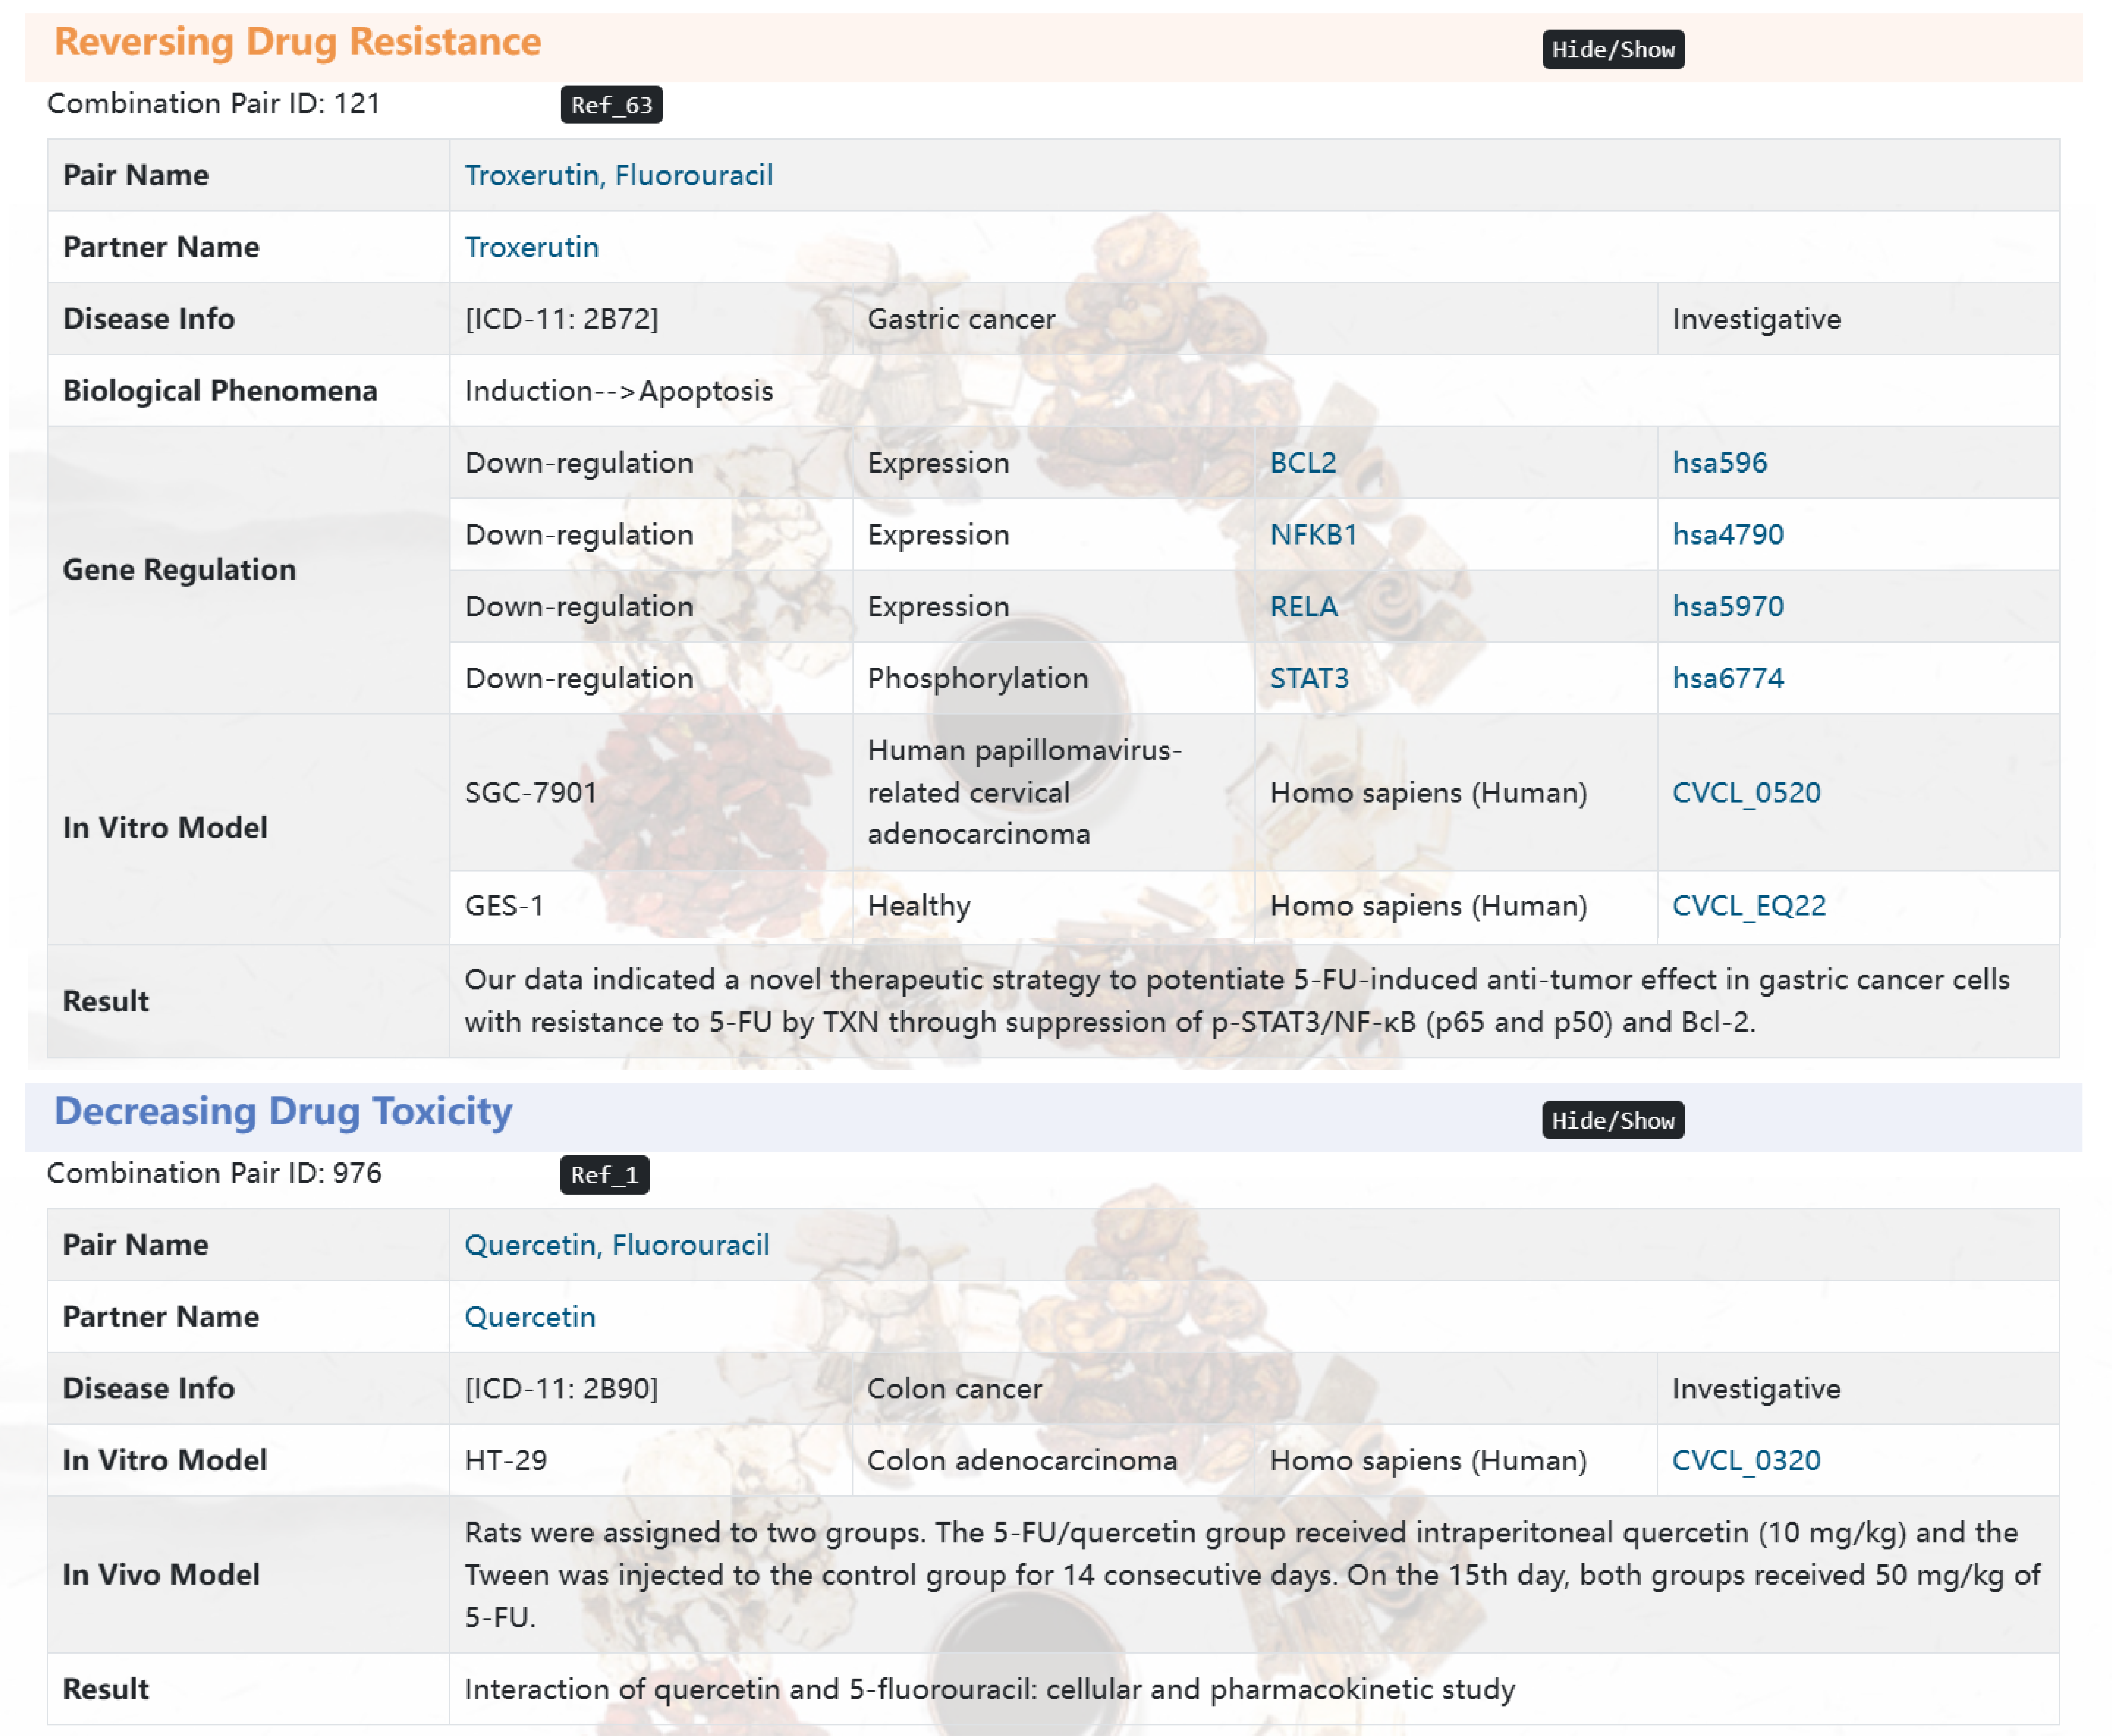Open the hsa4790 link

1728,535
